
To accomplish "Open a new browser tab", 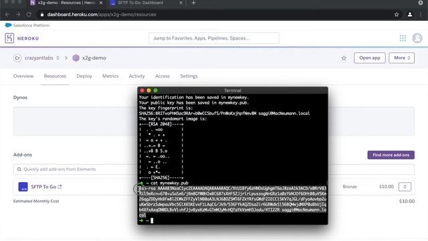I will point(193,3).
